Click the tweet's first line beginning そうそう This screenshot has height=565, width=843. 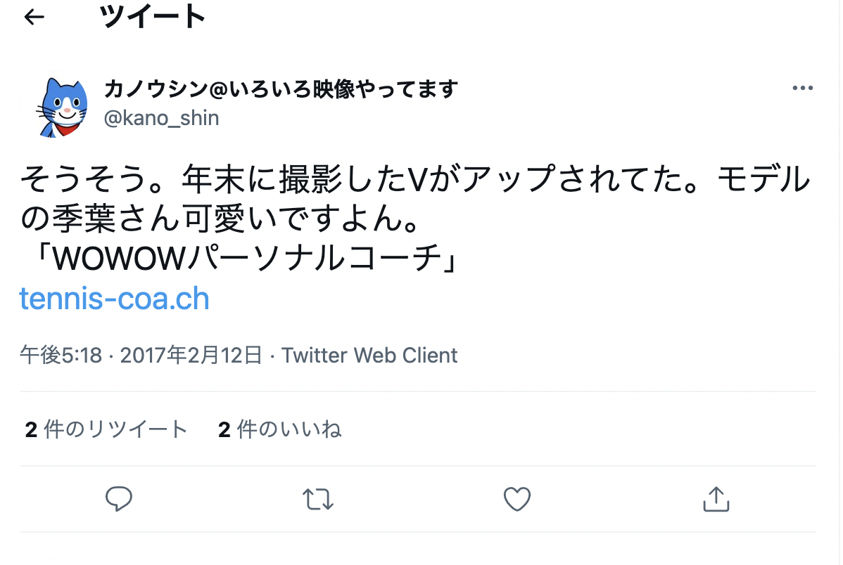(415, 178)
